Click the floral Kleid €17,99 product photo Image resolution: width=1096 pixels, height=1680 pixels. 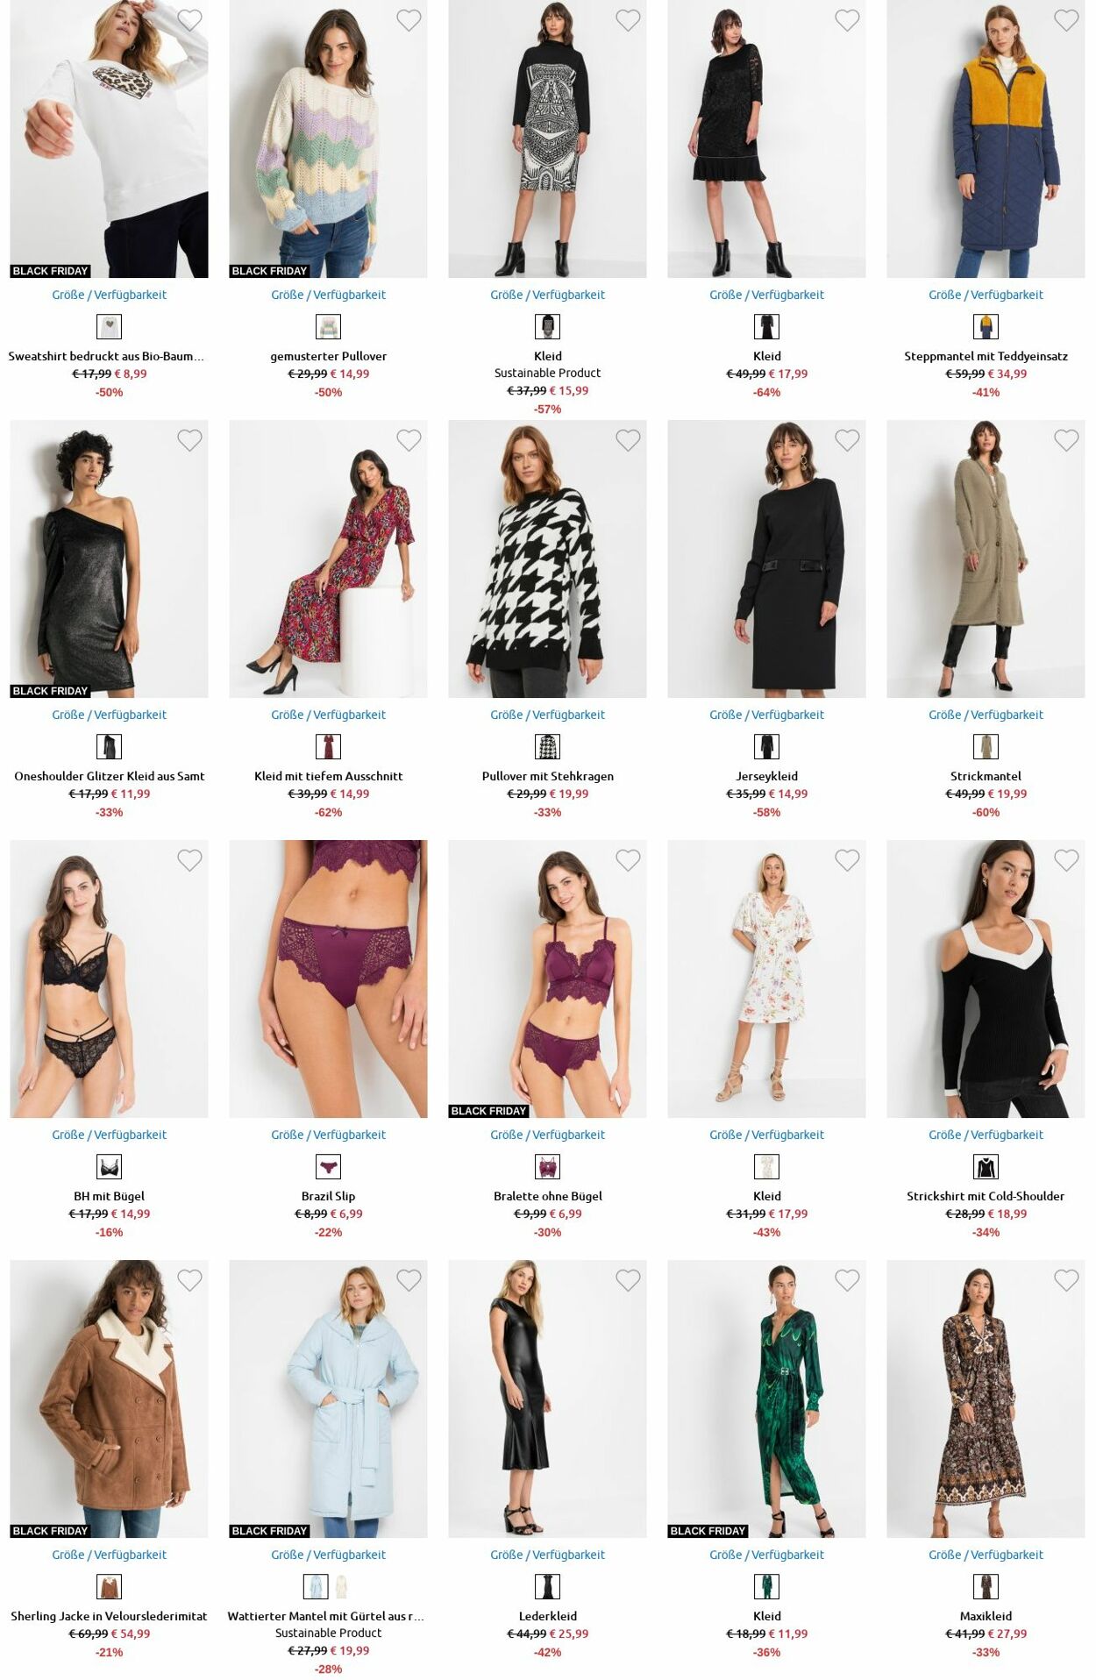pyautogui.click(x=766, y=979)
